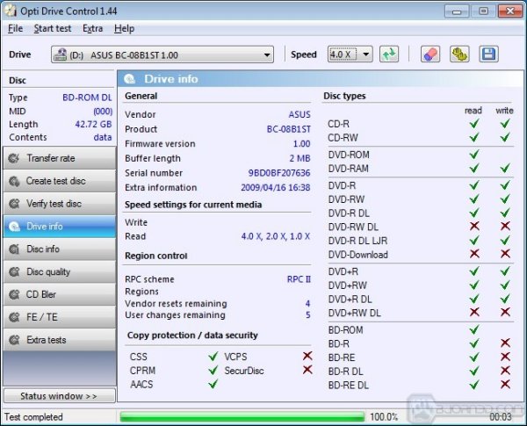Click the drive icon beside ASUS BC-08B1ST
The height and width of the screenshot is (426, 527).
tap(61, 54)
